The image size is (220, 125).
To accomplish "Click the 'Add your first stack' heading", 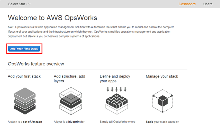I will 24,76.
